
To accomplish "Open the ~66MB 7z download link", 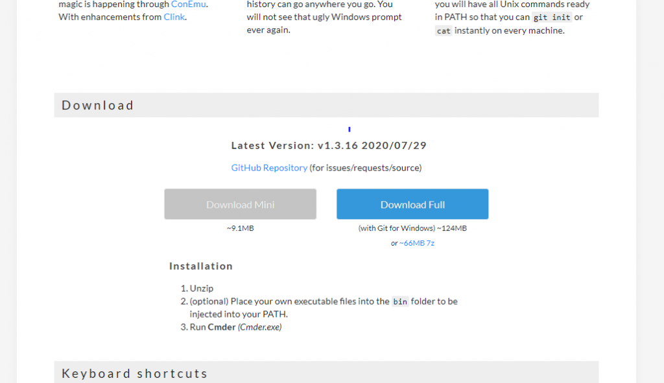I will (x=417, y=243).
